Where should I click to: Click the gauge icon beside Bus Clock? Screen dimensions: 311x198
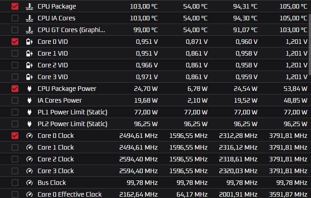[29, 183]
